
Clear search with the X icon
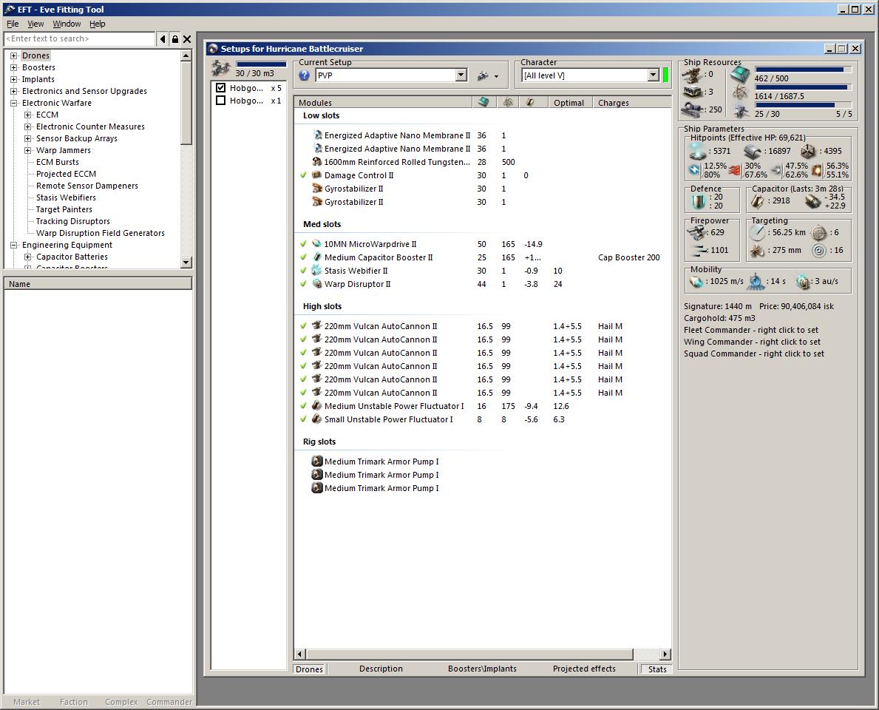tap(187, 38)
